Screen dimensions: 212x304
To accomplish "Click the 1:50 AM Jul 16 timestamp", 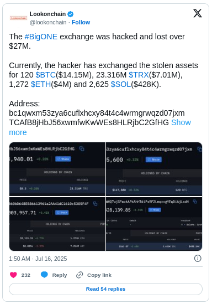I will pos(38,259).
